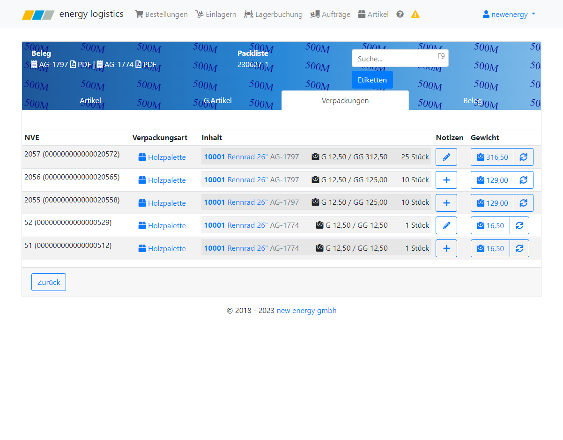Edit note for NVE 52
This screenshot has height=440, width=563.
point(446,225)
